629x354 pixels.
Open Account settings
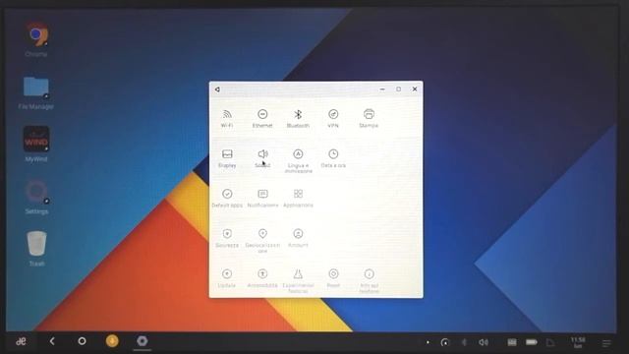(298, 238)
